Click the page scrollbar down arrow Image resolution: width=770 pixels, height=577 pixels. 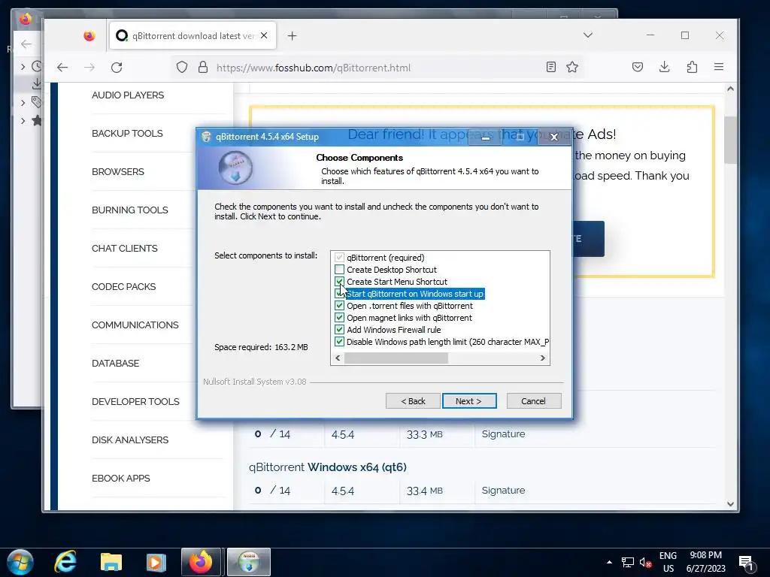(x=730, y=504)
